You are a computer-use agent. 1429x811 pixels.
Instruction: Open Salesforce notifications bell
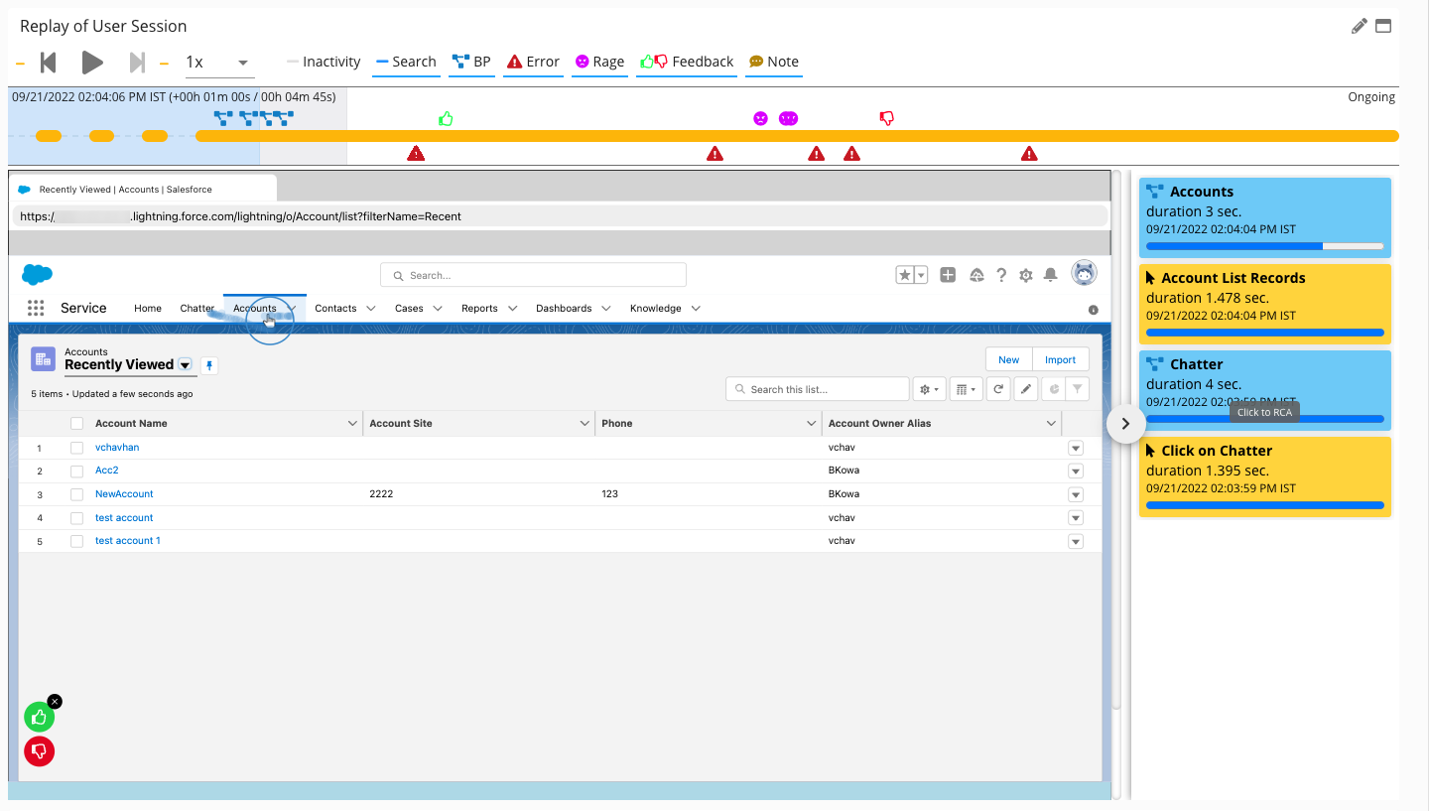pyautogui.click(x=1049, y=274)
